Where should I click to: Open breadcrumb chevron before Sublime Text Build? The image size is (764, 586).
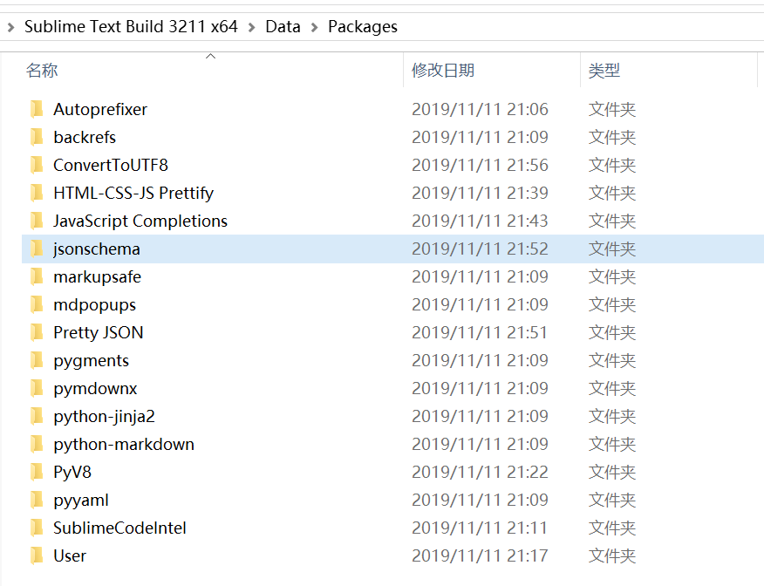click(10, 27)
